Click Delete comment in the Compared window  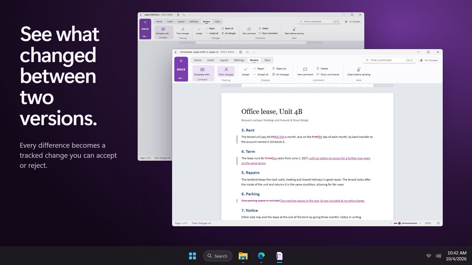point(322,68)
